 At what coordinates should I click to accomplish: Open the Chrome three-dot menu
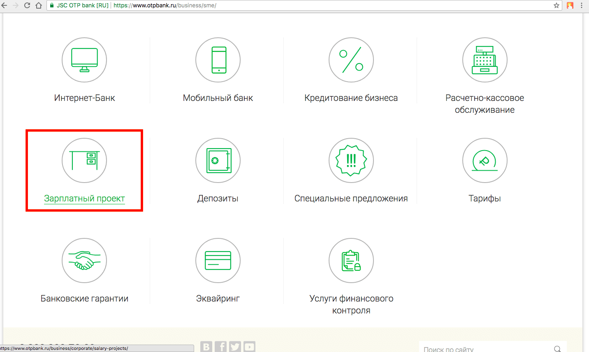[582, 5]
